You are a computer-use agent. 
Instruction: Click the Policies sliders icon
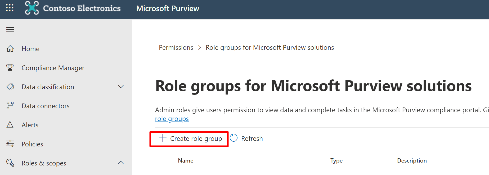pyautogui.click(x=10, y=144)
